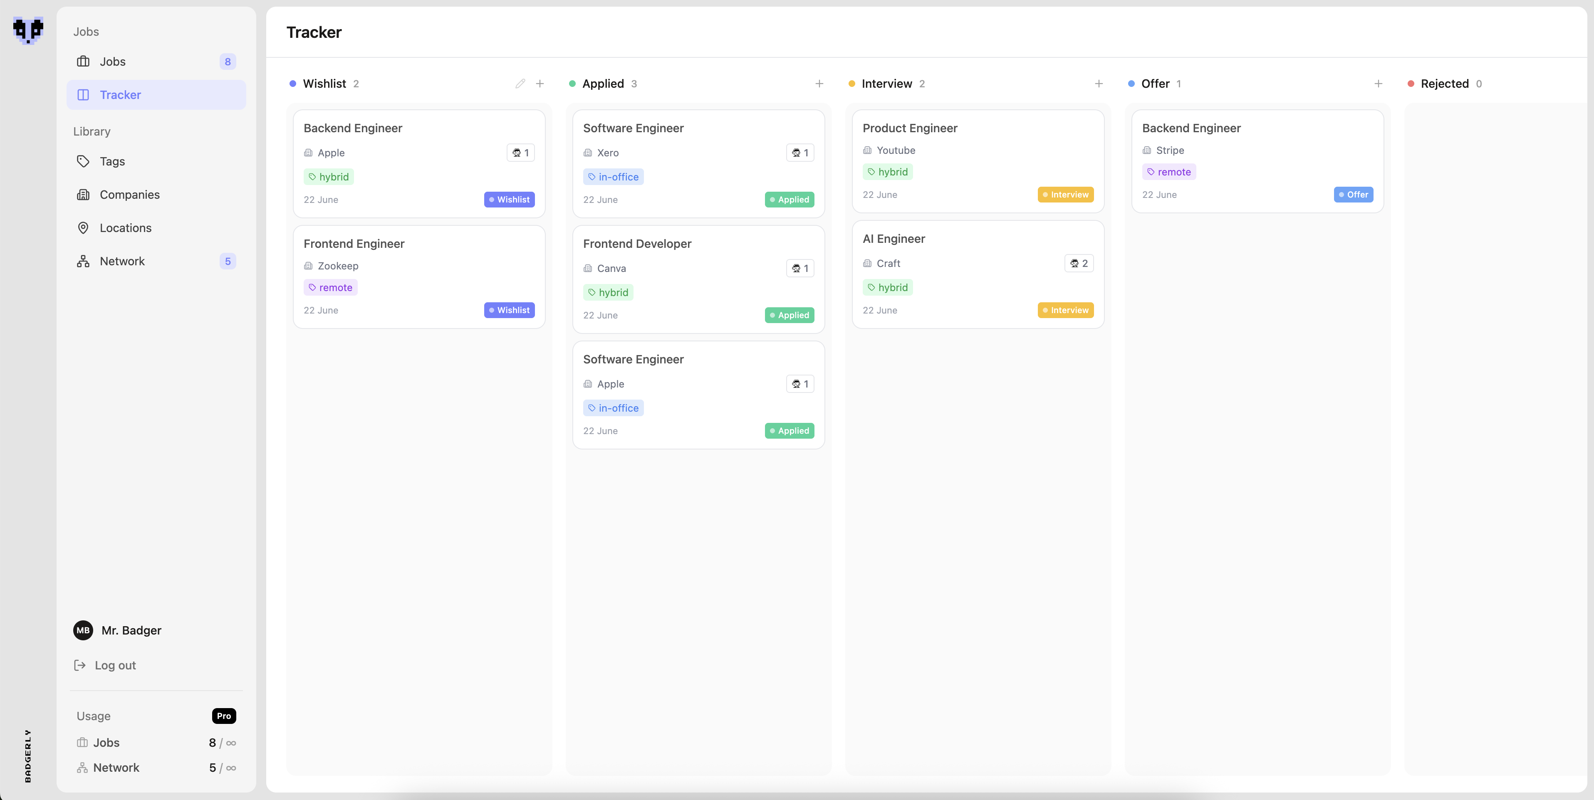Open the Jobs page in sidebar
The image size is (1594, 800).
tap(156, 61)
